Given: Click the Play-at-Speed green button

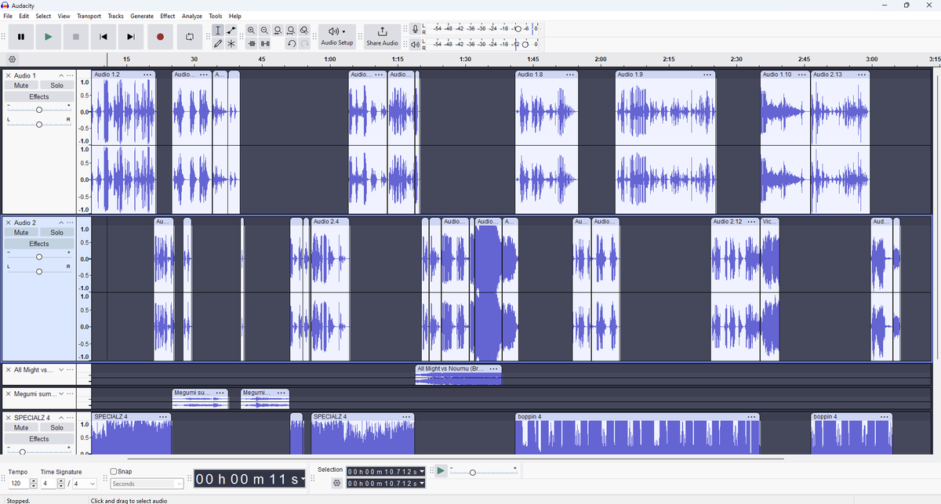Looking at the screenshot, I should 441,472.
